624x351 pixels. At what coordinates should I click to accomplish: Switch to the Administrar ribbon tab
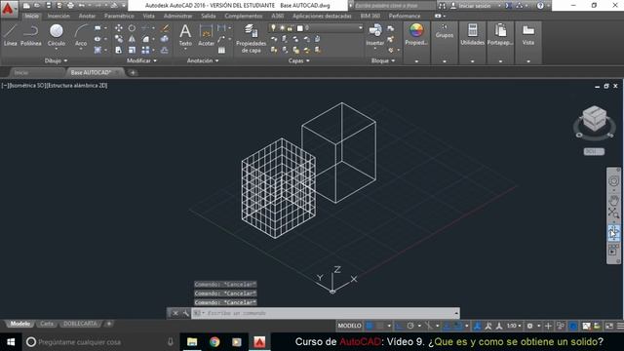pos(177,16)
